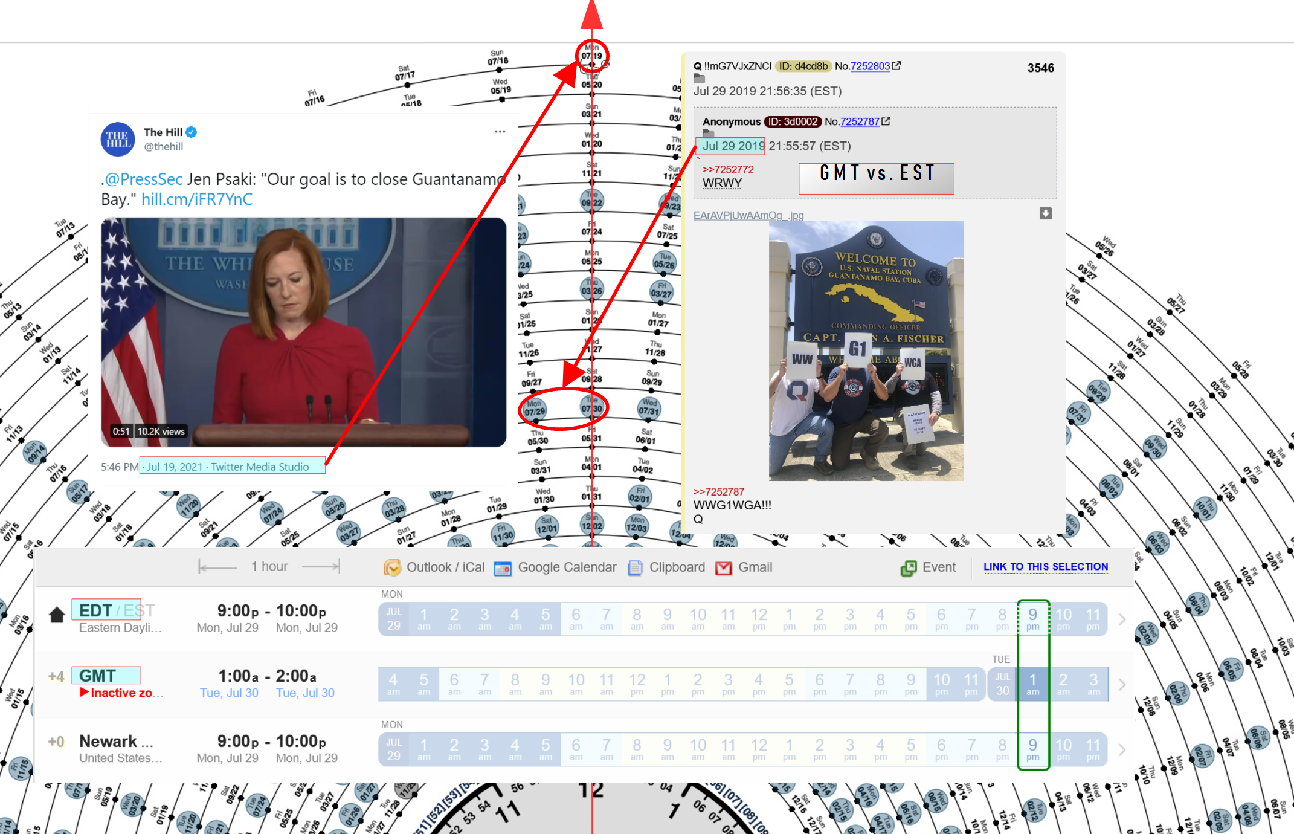This screenshot has width=1294, height=834.
Task: Click Event label in the toolbar
Action: coord(939,567)
